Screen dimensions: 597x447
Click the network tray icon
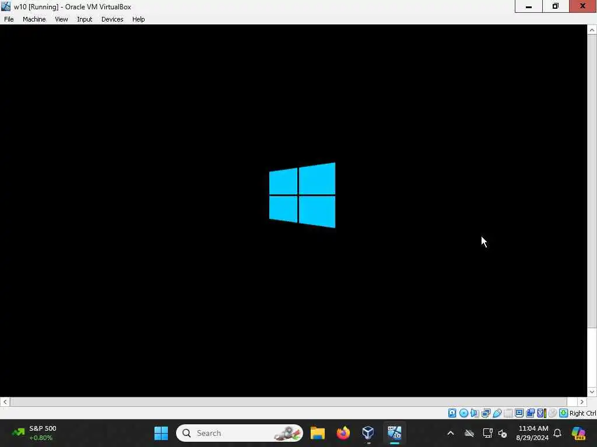[x=488, y=433]
